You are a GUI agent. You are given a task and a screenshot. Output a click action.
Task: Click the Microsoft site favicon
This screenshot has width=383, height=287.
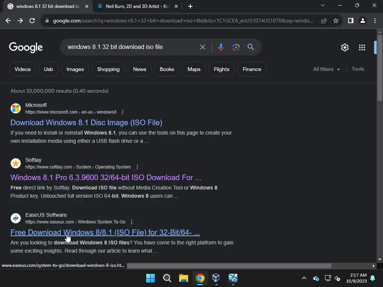tap(16, 108)
